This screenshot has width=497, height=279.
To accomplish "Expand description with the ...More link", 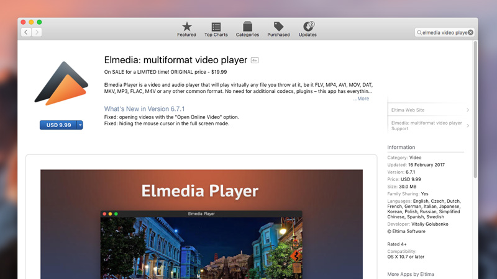I will pyautogui.click(x=361, y=99).
